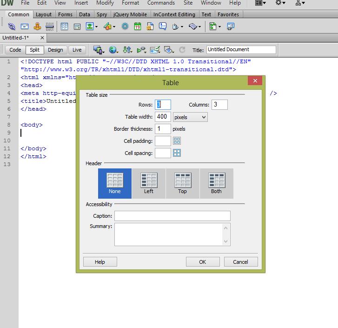The image size is (338, 328).
Task: Select Both header option
Action: (217, 183)
